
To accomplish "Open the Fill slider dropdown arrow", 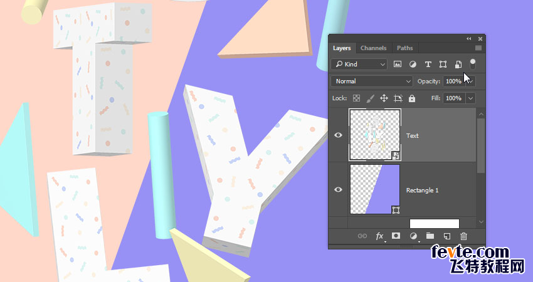I will pos(470,98).
